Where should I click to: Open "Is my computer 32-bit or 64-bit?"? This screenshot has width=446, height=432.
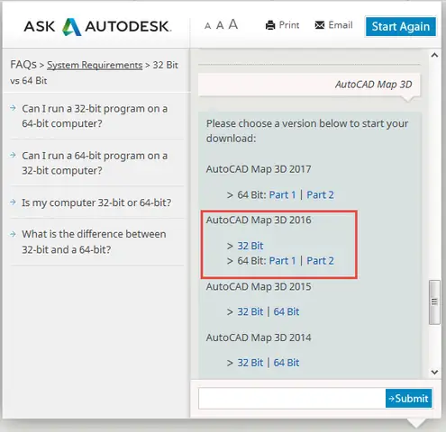[x=96, y=202]
